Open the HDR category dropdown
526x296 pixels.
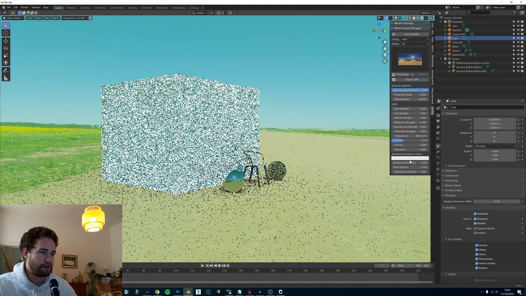click(415, 39)
